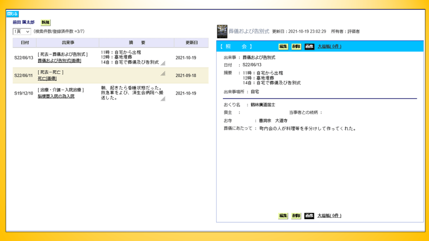
Task: Open the bottom 大福帳(0件) link
Action: 329,216
